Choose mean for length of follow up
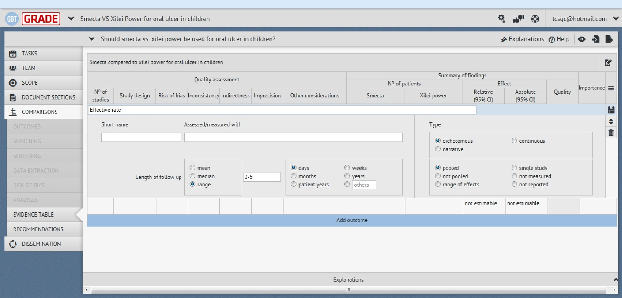 192,167
